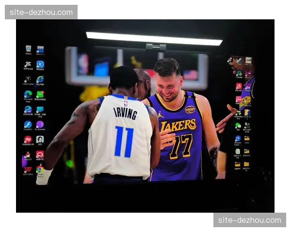The image size is (291, 232).
Task: Launch the Counter-Strike 2 shortcut
Action: pyautogui.click(x=247, y=112)
